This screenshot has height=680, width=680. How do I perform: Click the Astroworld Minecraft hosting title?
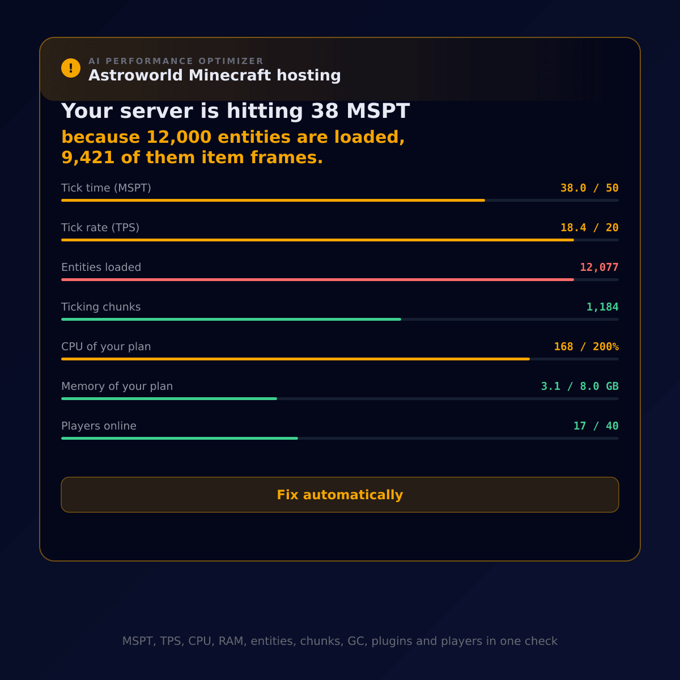point(215,75)
